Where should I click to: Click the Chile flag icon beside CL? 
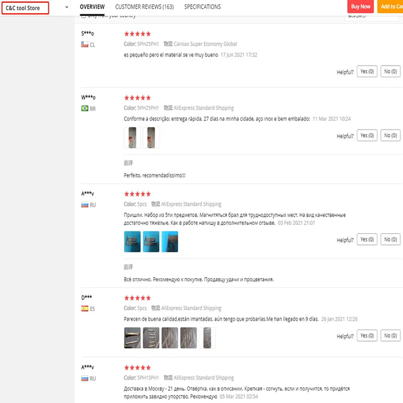coord(85,44)
